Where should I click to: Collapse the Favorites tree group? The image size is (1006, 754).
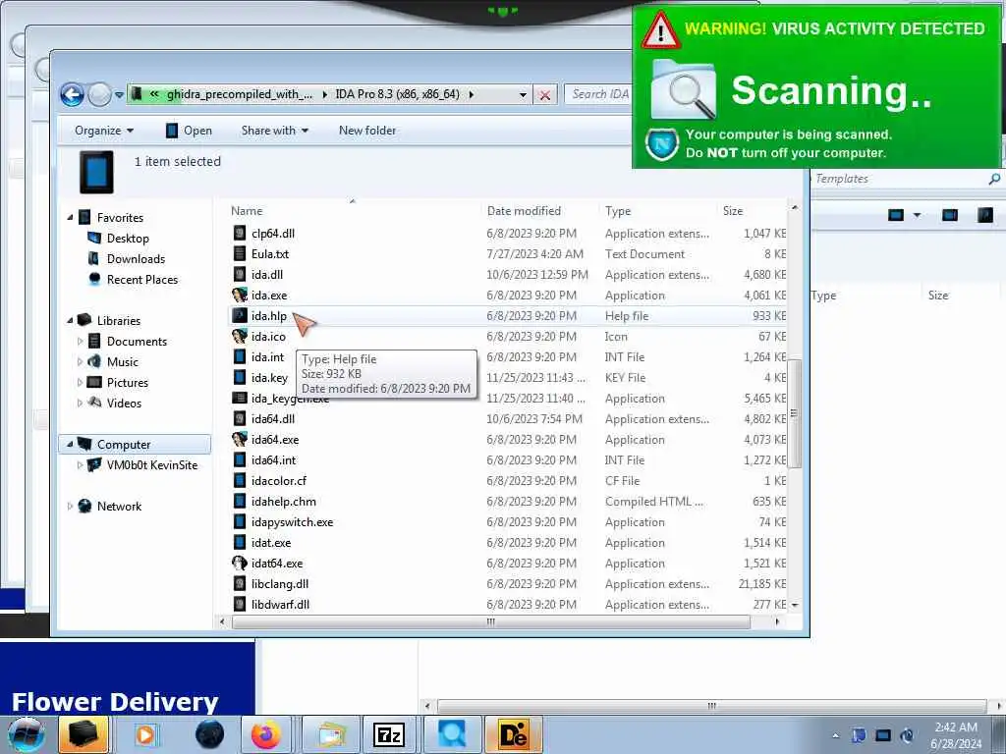click(x=70, y=217)
